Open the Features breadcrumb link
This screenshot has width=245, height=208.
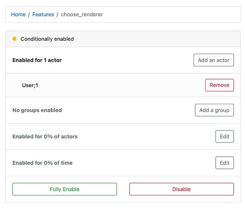(43, 15)
